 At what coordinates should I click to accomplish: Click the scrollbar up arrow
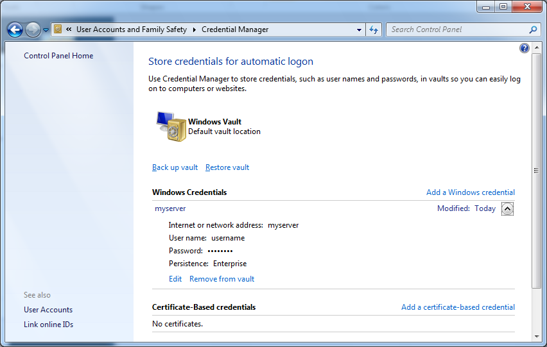point(537,47)
